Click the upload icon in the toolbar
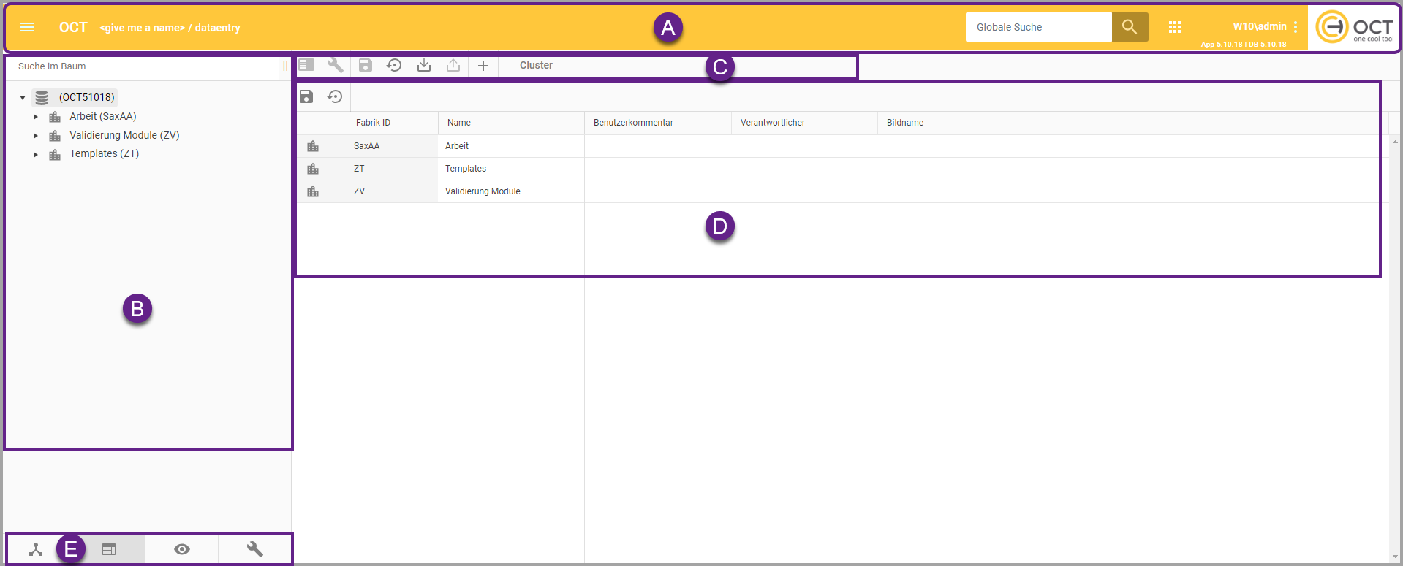Image resolution: width=1403 pixels, height=566 pixels. pyautogui.click(x=453, y=65)
